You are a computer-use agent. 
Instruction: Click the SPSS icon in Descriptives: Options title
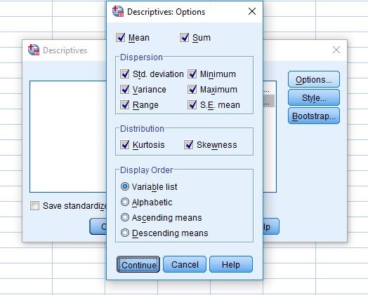[118, 11]
